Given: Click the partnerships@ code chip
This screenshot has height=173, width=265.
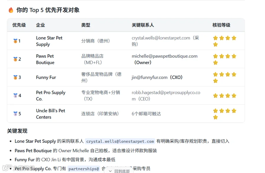Looking at the screenshot, I should click(84, 169).
